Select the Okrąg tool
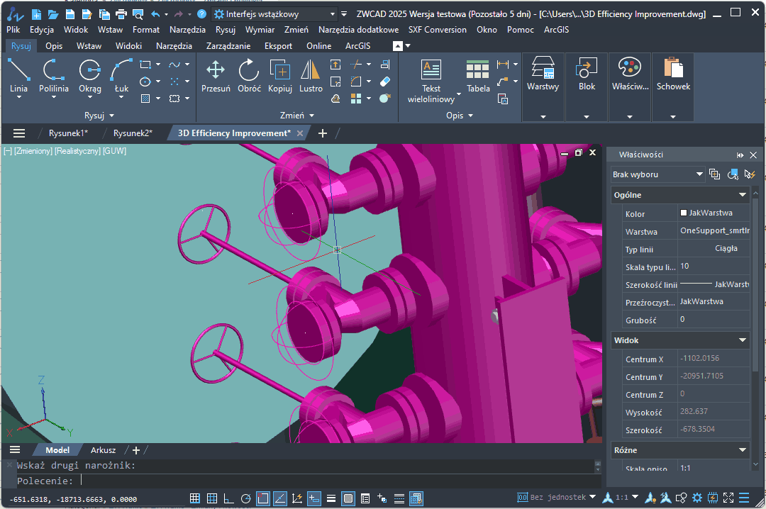 89,73
